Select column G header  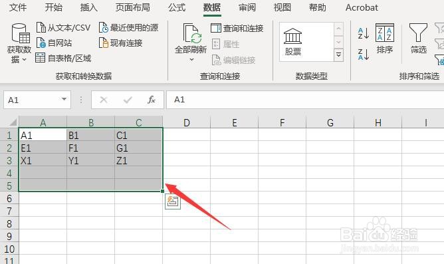[x=330, y=122]
